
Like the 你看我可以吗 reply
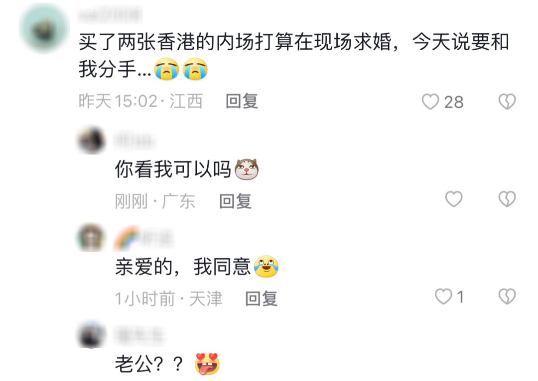(x=454, y=199)
